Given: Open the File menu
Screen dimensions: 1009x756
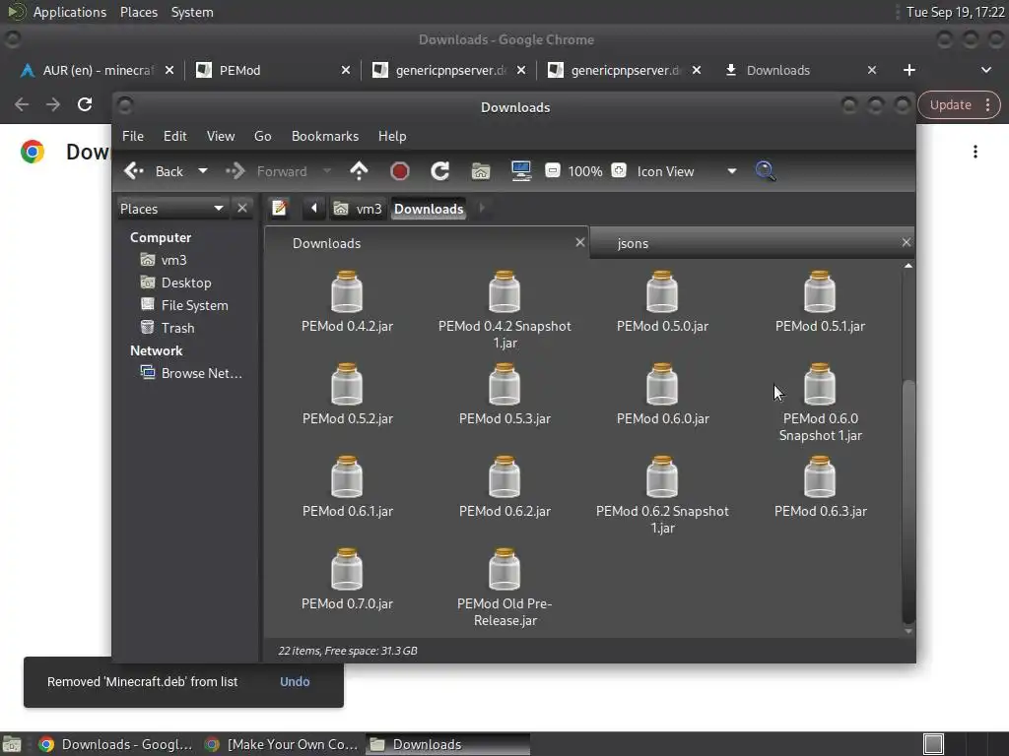Looking at the screenshot, I should pyautogui.click(x=133, y=136).
